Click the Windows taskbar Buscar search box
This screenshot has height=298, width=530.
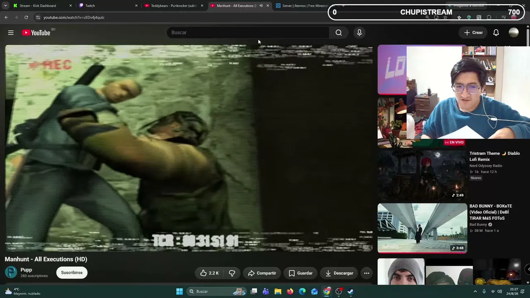(217, 291)
